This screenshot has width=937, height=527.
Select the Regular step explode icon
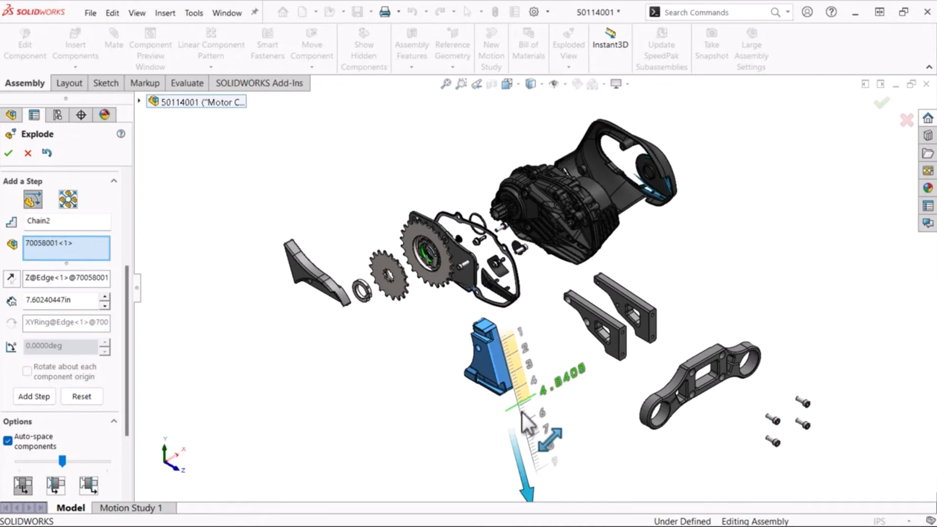tap(33, 199)
